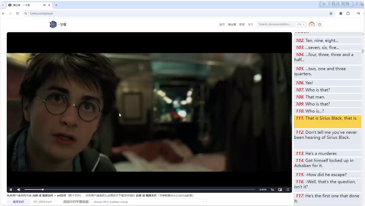Open the 关于 about page
The width and height of the screenshot is (365, 206).
251,25
